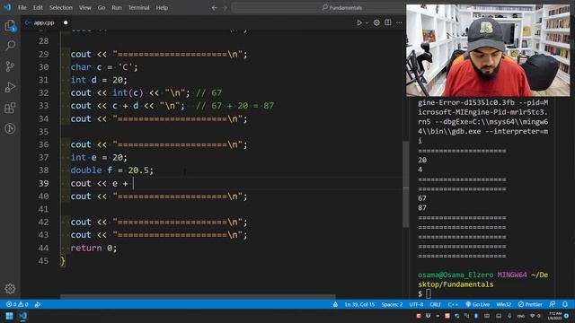Click the VS Code icon in Windows taskbar
This screenshot has height=323, width=575.
click(22, 316)
